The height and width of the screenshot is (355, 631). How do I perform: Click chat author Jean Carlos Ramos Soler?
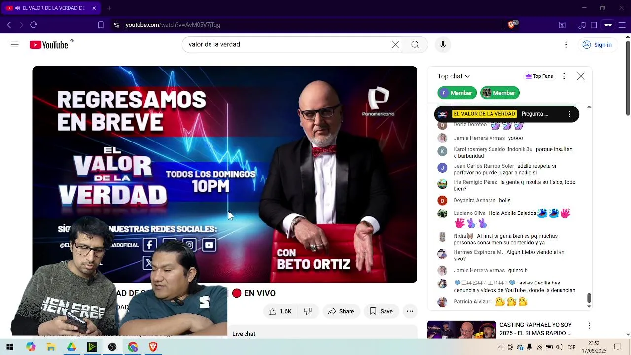click(484, 166)
